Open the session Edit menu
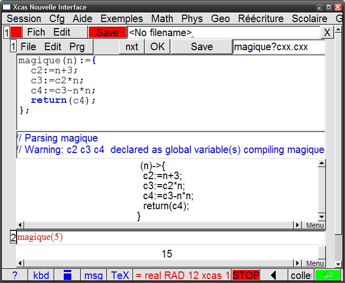The width and height of the screenshot is (345, 283). point(62,32)
